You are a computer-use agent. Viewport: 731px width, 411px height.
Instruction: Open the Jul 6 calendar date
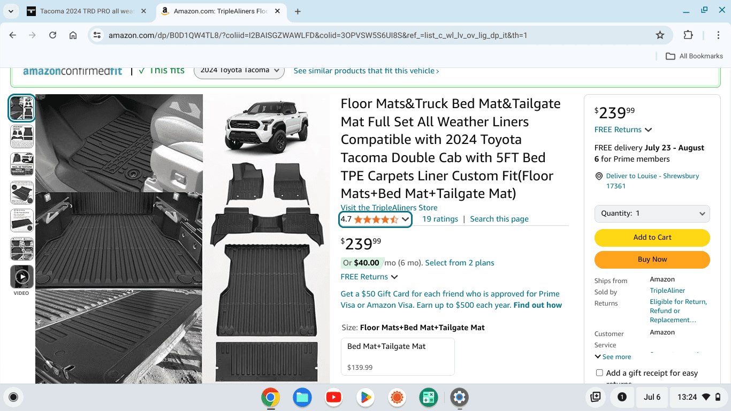pos(652,397)
